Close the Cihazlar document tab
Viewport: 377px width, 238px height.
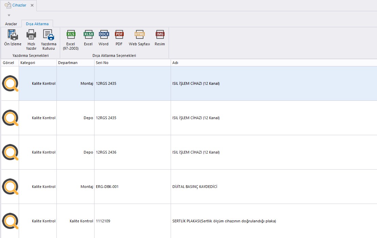pos(32,5)
